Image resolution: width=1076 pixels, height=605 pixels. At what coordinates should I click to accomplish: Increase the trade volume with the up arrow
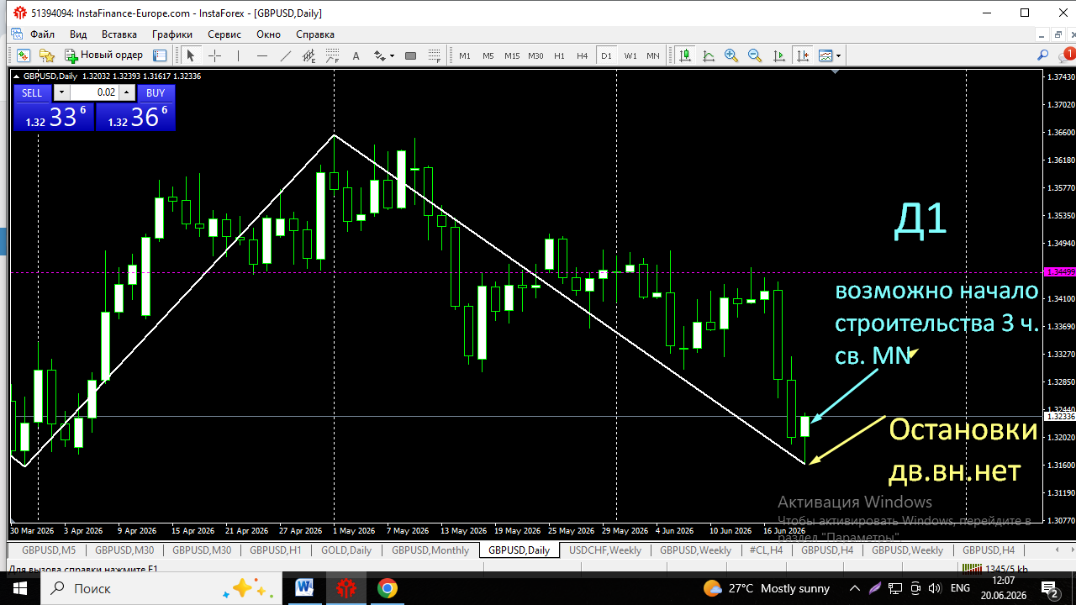[x=126, y=92]
